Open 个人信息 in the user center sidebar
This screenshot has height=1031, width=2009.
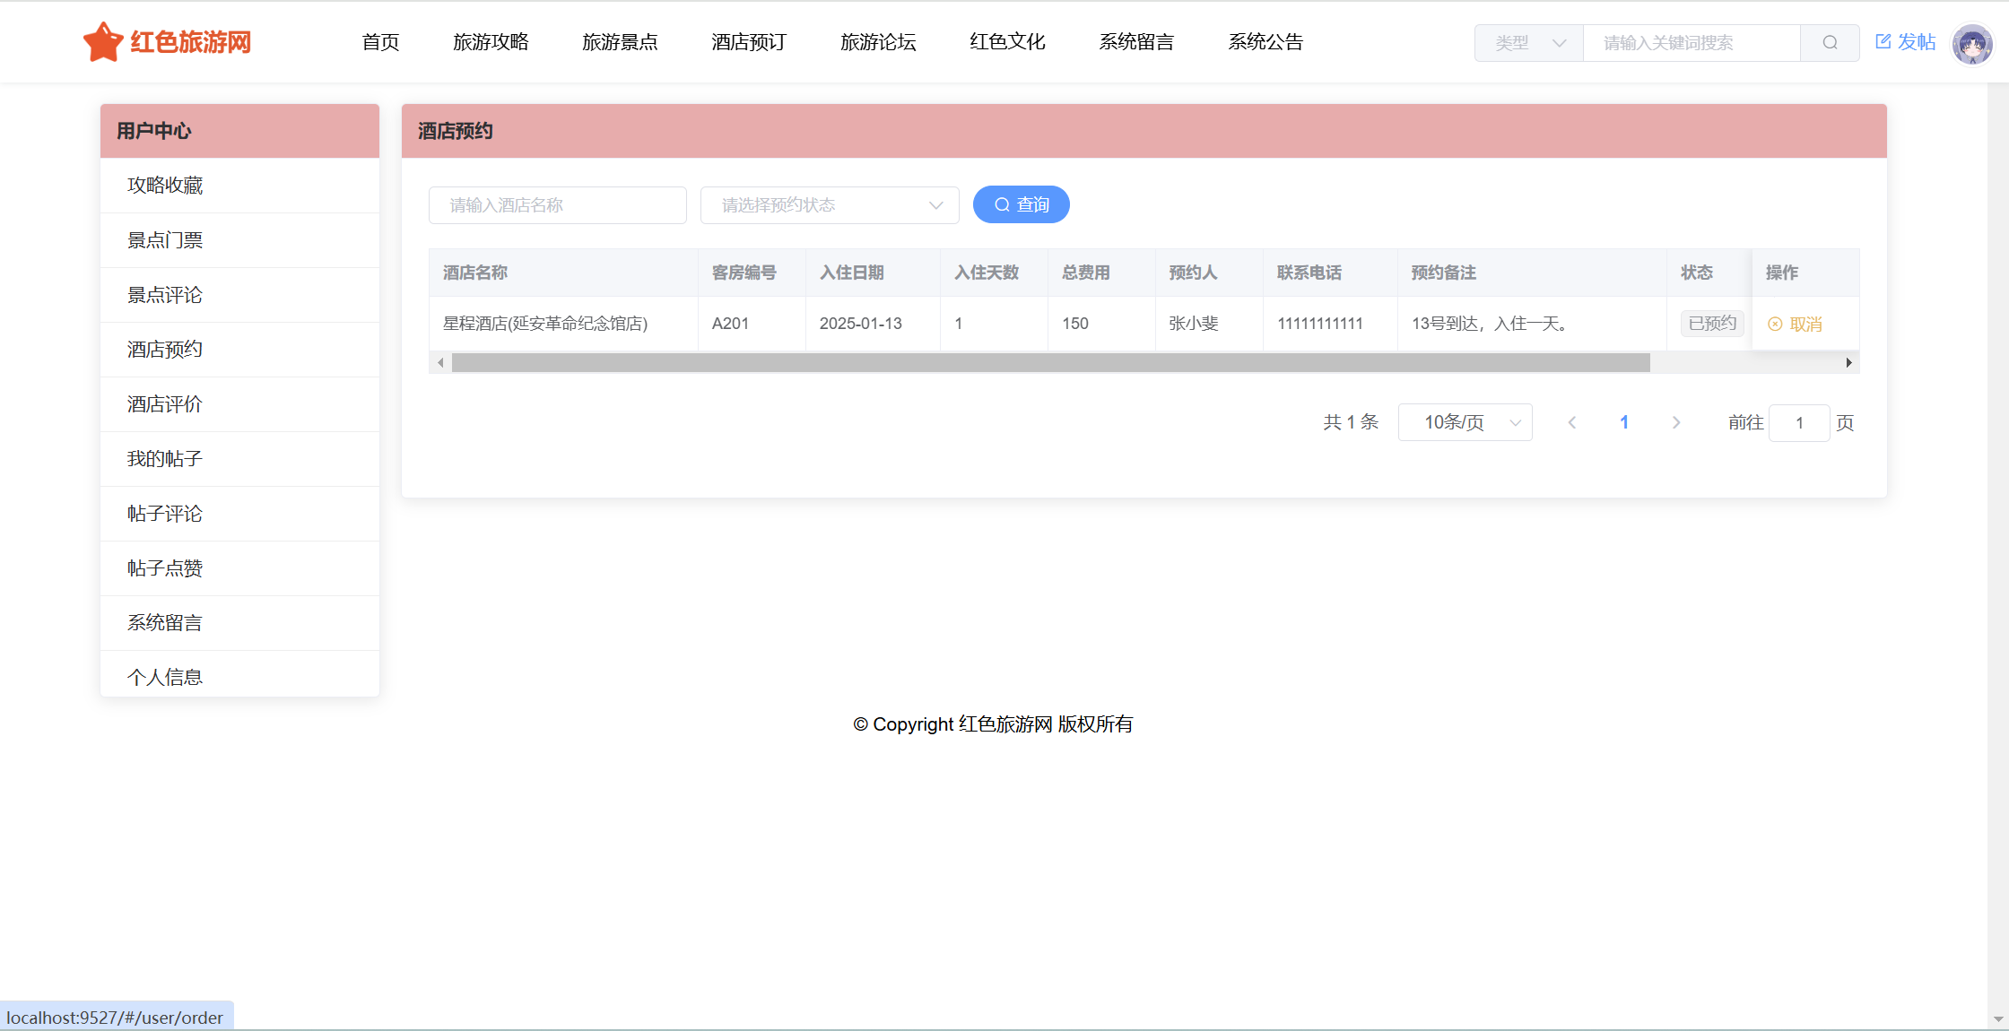click(x=165, y=677)
